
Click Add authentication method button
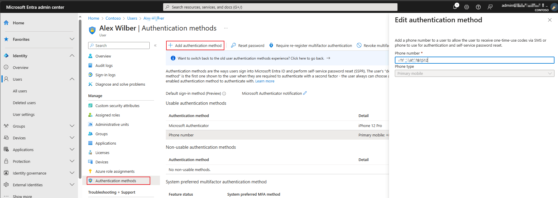[x=195, y=45]
